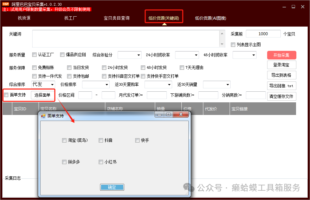Open 48小时揽收率 dropdown
Screen dimensions: 310x200
point(244,55)
